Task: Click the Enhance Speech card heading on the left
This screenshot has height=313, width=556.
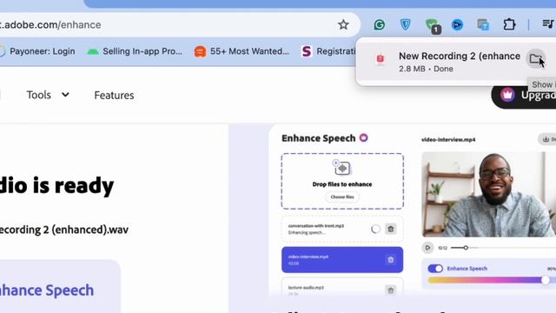Action: point(47,290)
